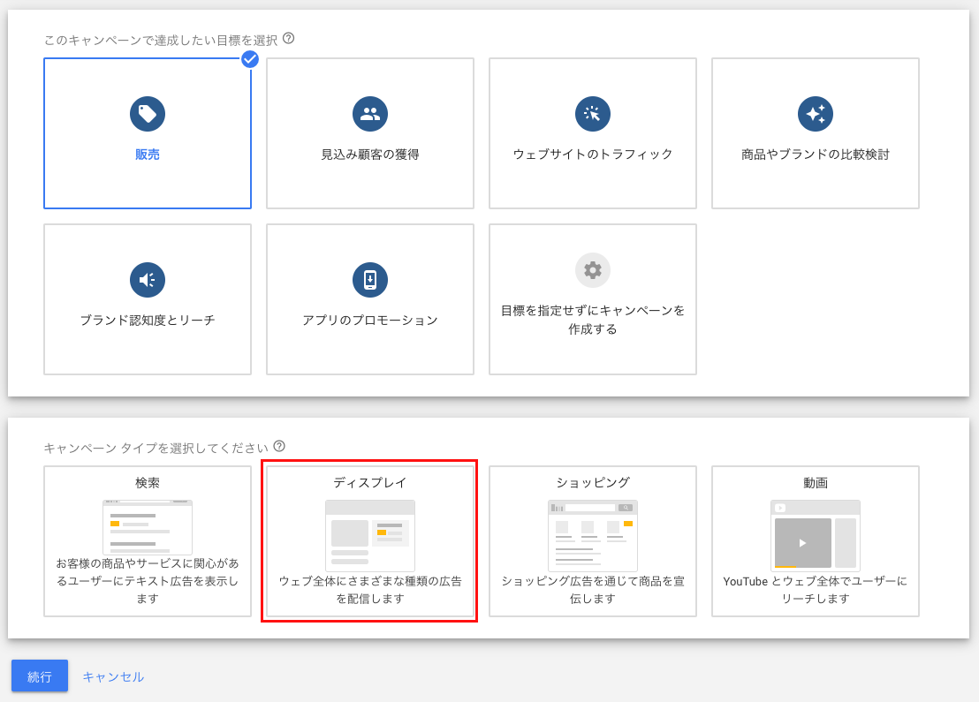Select the 見込み顧客の獲得 goal
This screenshot has width=979, height=702.
click(369, 132)
